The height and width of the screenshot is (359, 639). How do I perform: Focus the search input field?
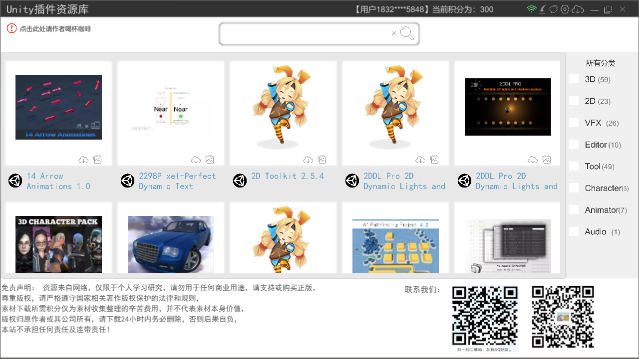(306, 34)
